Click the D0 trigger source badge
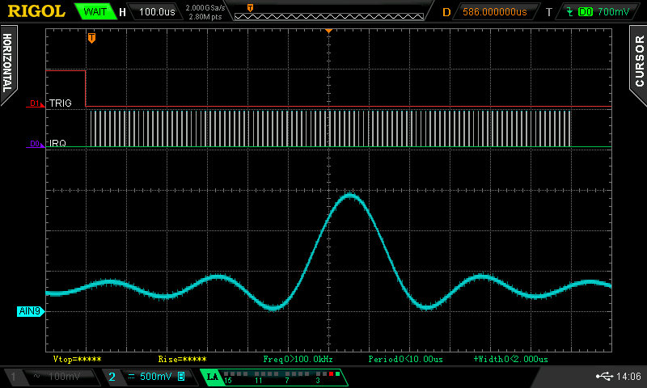 click(586, 12)
